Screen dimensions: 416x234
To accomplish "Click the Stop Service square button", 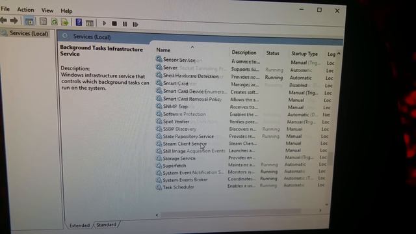I will pyautogui.click(x=114, y=23).
